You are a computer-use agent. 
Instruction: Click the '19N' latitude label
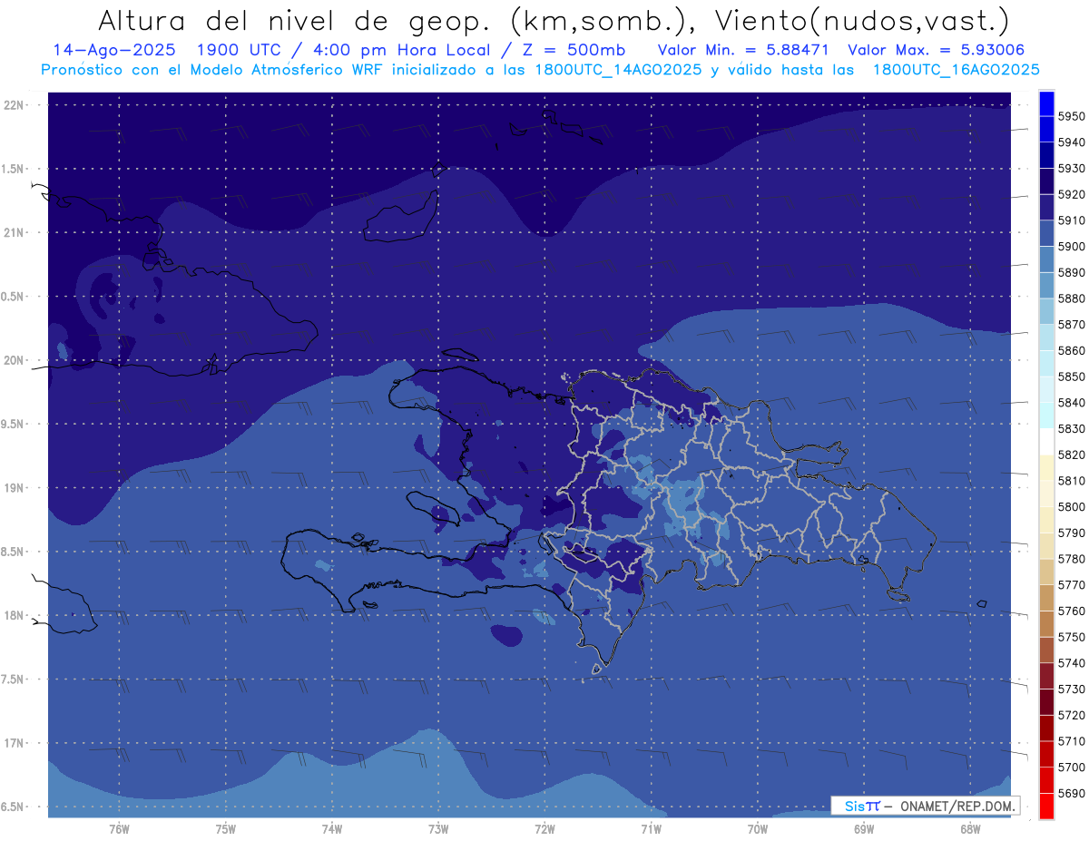(14, 488)
